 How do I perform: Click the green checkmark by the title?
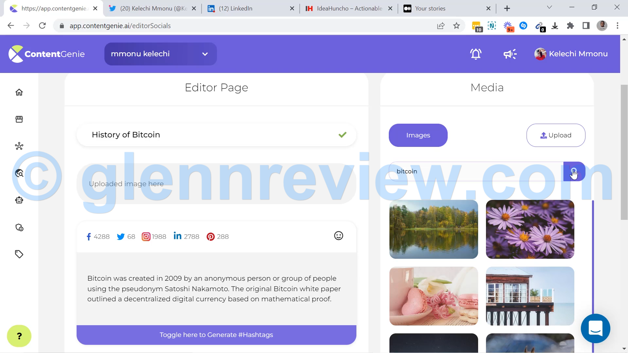coord(342,134)
